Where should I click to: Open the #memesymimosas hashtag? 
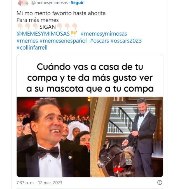104,34
